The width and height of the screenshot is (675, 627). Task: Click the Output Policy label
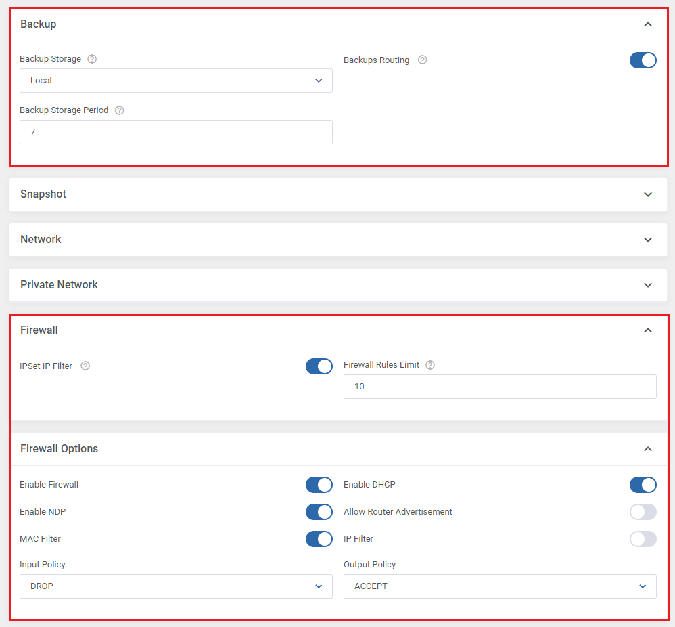[369, 565]
